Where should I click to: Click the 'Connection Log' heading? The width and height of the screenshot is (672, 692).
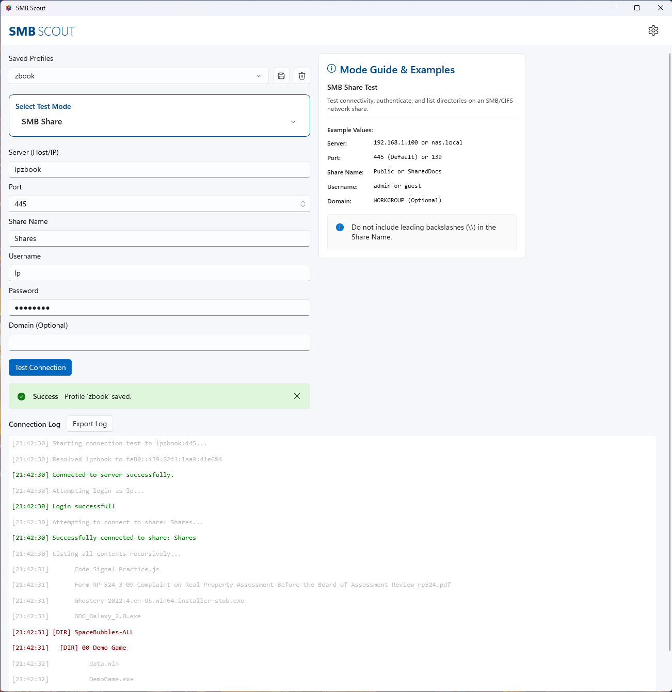tap(35, 424)
